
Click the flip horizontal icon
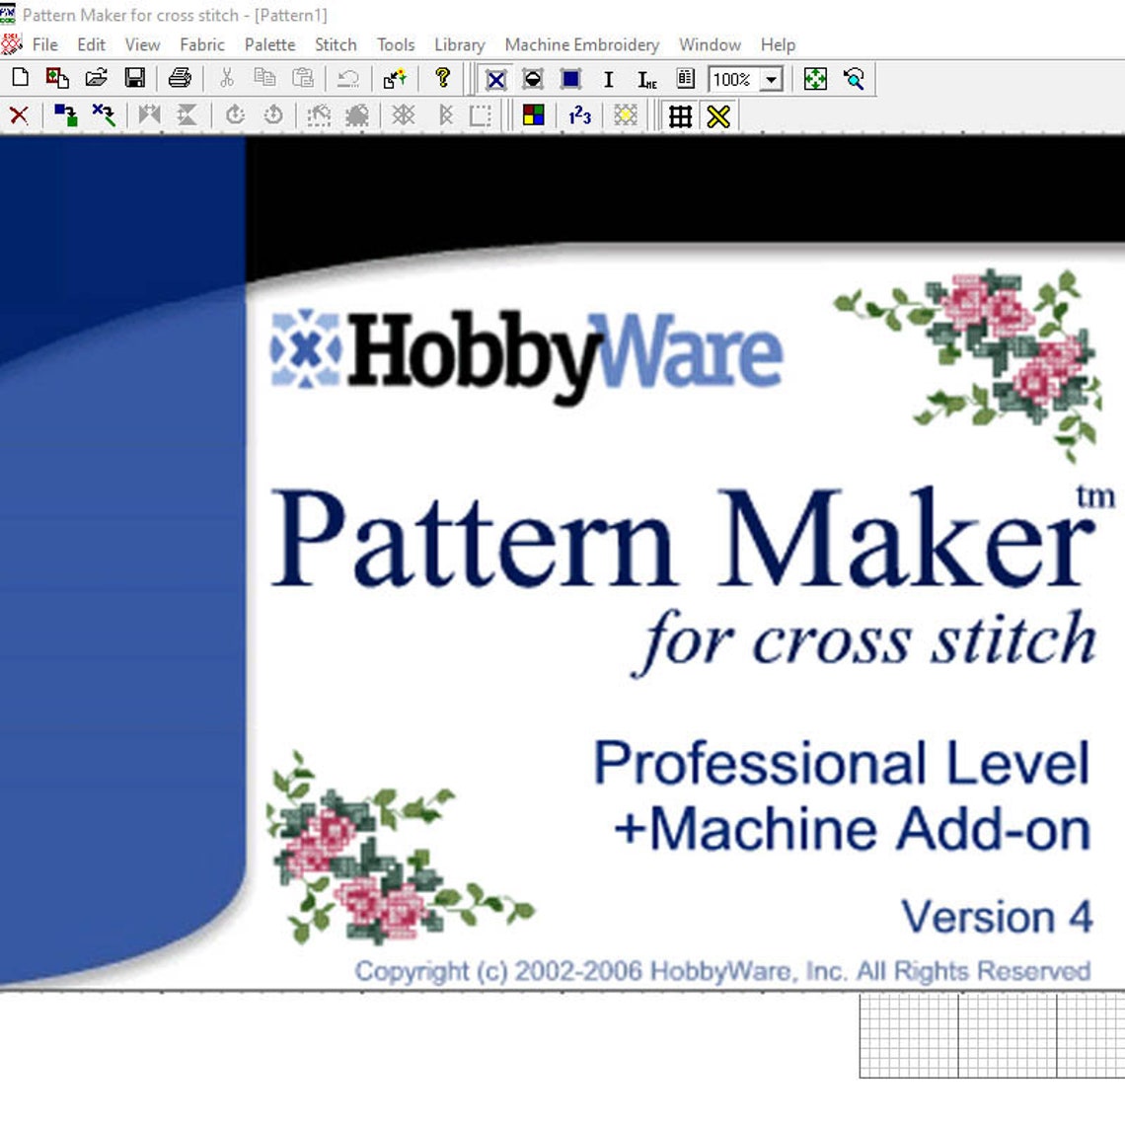click(x=149, y=115)
